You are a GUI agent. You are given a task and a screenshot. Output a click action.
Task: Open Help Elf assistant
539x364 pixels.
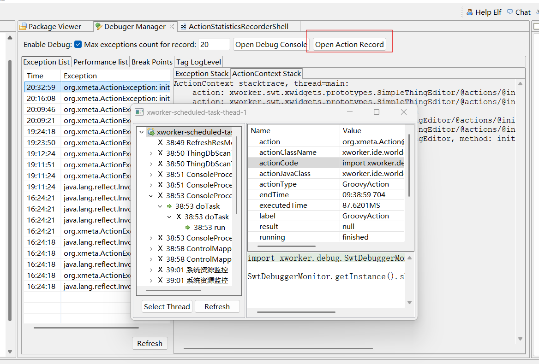[x=484, y=12]
